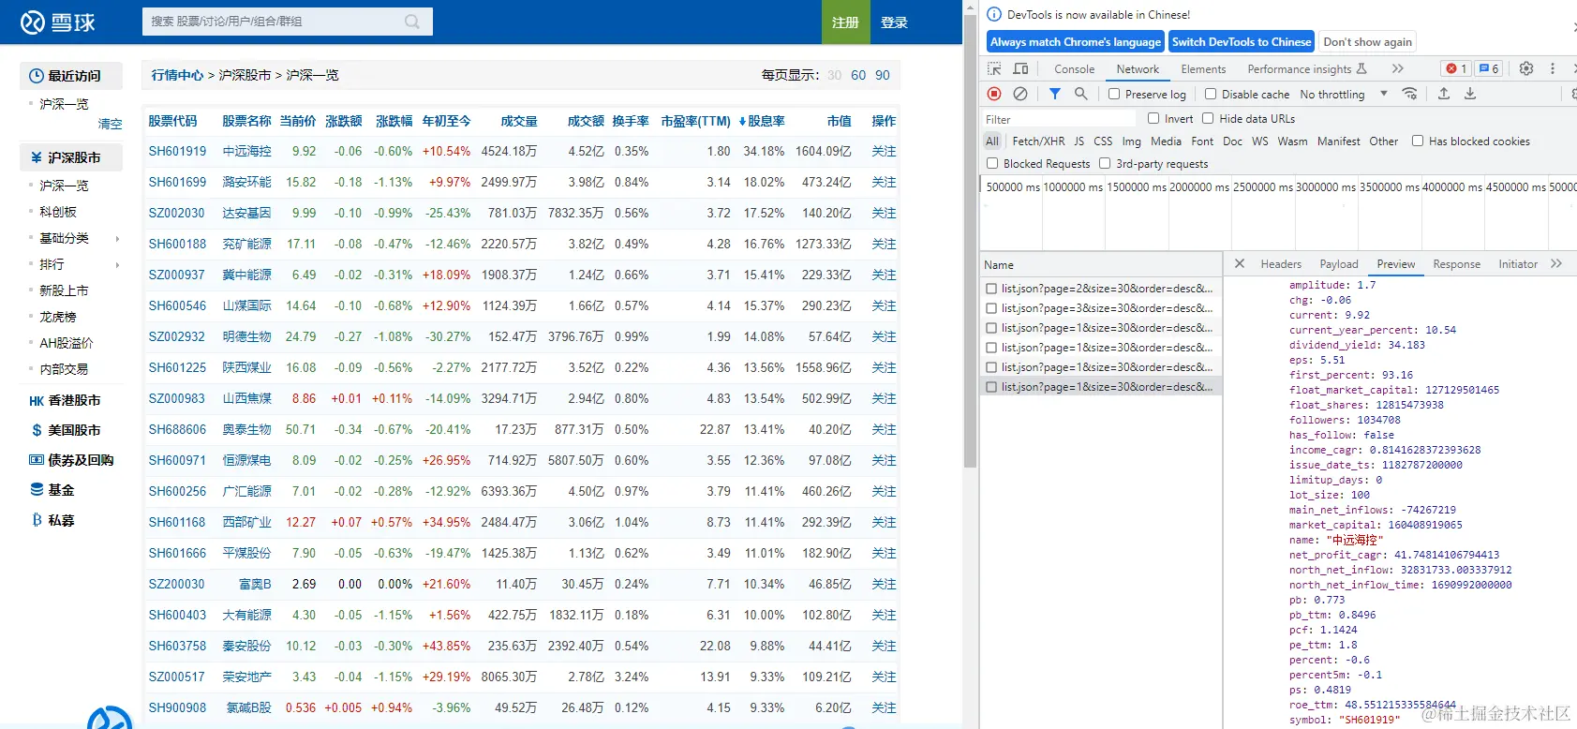The width and height of the screenshot is (1577, 729).
Task: Expand more DevTools panels chevron
Action: click(1397, 68)
